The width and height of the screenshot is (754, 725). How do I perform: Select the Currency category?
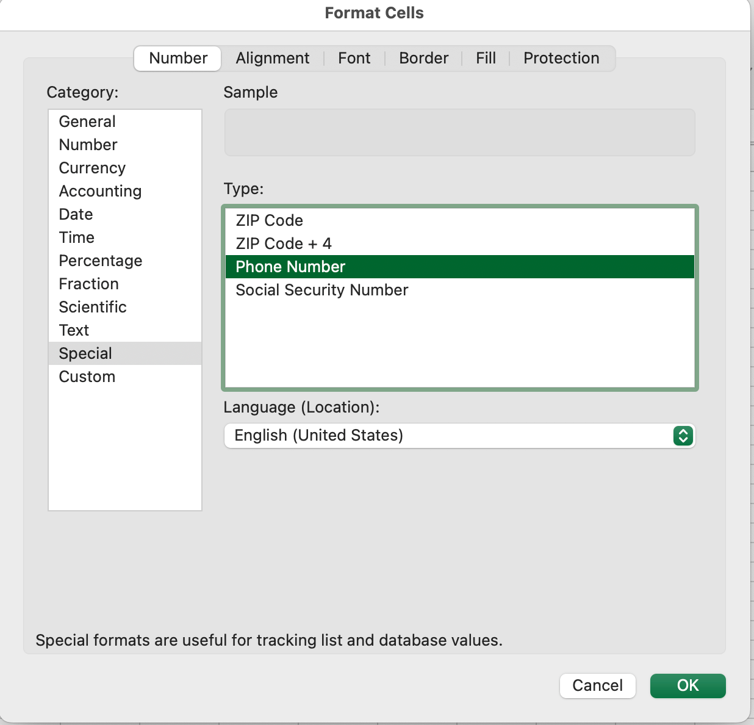[x=92, y=168]
